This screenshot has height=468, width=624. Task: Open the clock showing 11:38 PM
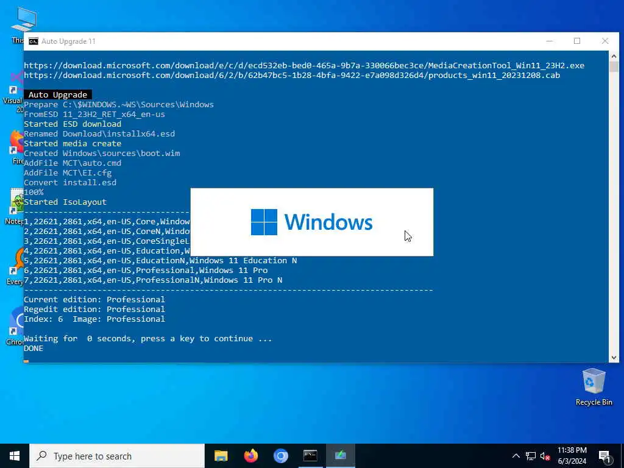coord(572,456)
